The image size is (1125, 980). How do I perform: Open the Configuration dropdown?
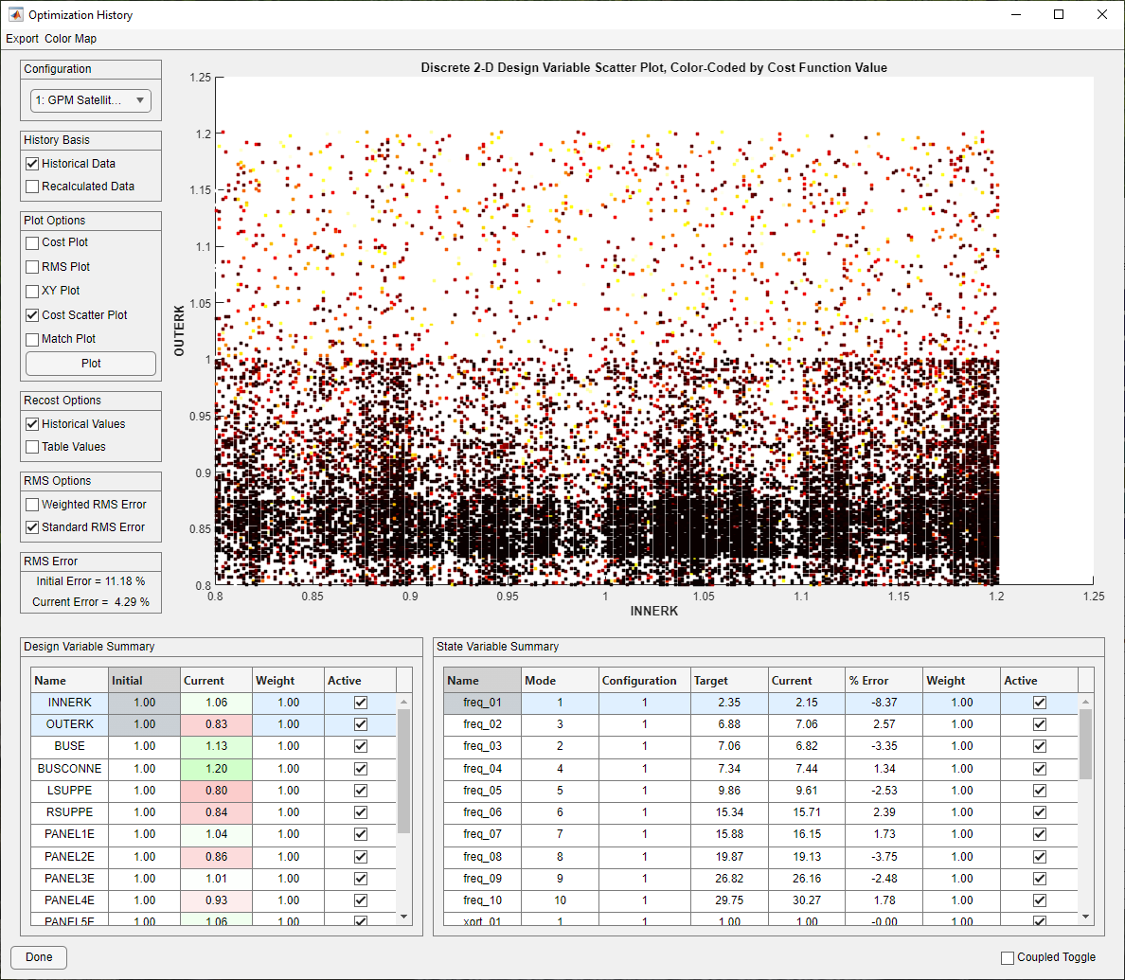90,100
